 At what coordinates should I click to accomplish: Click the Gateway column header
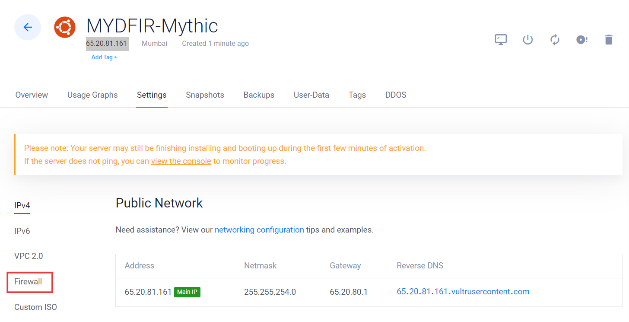click(345, 266)
